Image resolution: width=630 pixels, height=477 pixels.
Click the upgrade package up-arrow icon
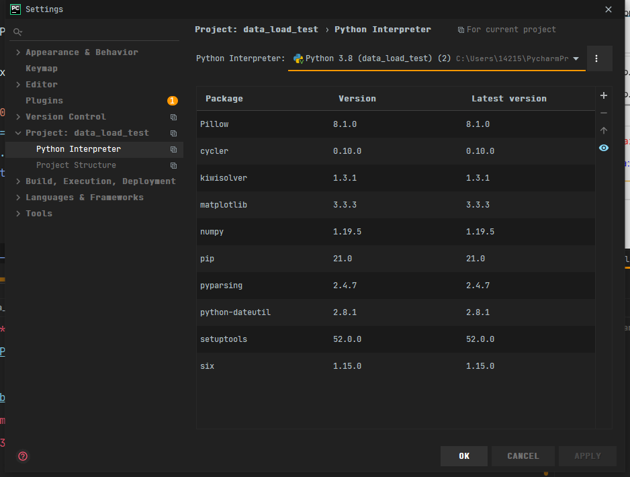pos(604,130)
